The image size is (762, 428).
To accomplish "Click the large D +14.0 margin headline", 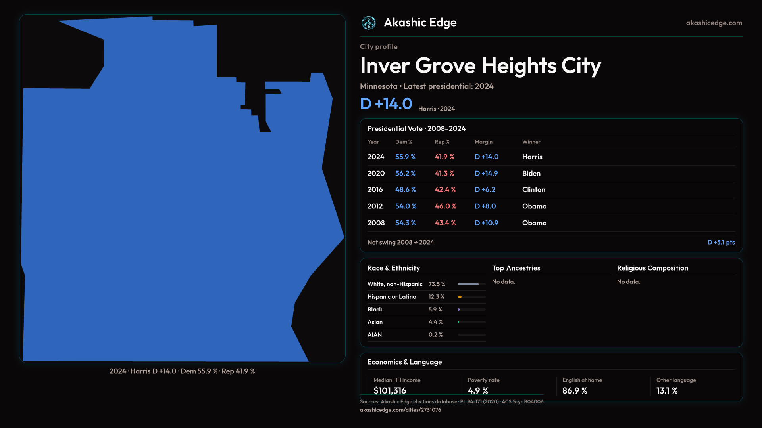I will (386, 104).
